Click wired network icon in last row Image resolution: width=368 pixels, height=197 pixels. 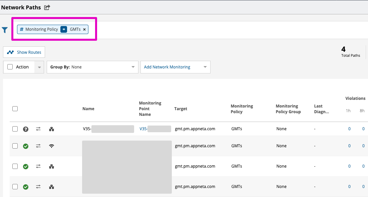tap(51, 187)
